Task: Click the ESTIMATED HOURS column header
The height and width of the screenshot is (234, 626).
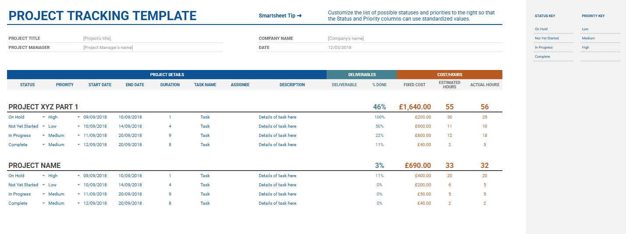Action: coord(449,85)
